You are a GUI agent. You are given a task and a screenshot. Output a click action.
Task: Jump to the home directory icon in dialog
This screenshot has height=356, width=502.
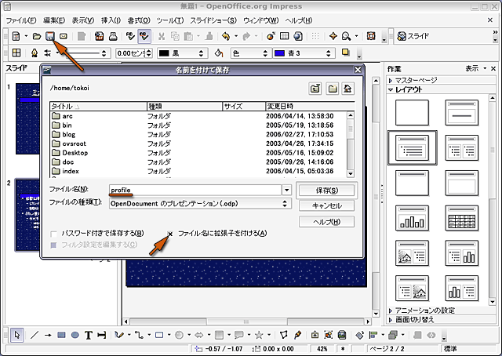coord(347,89)
